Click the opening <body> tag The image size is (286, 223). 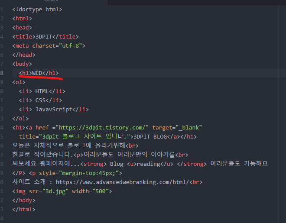click(22, 64)
